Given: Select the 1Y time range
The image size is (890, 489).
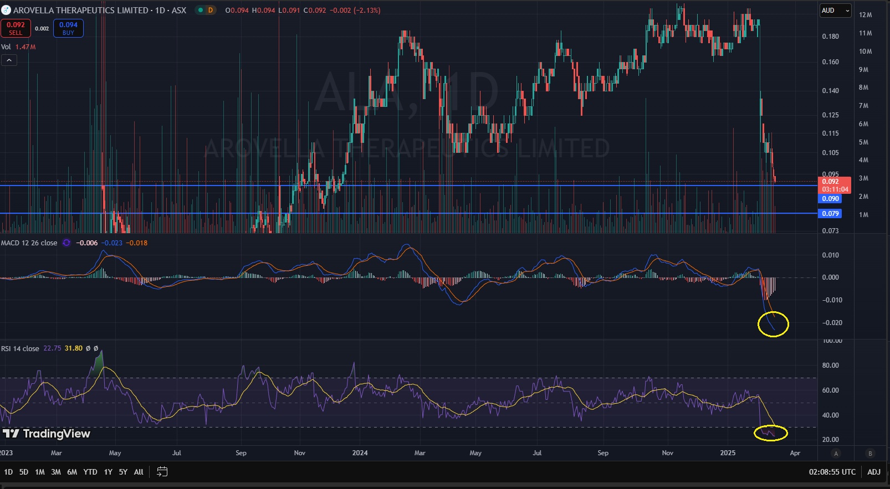Looking at the screenshot, I should 108,472.
